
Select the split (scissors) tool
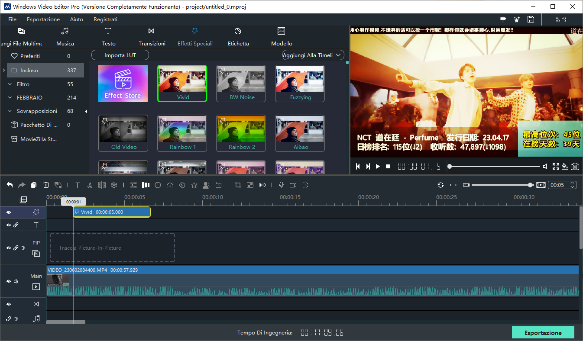(x=90, y=185)
